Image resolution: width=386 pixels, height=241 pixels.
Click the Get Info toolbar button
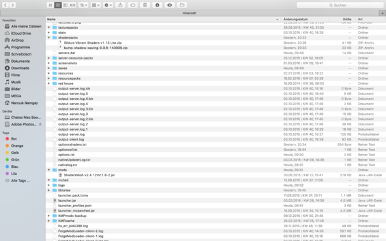coord(157,5)
